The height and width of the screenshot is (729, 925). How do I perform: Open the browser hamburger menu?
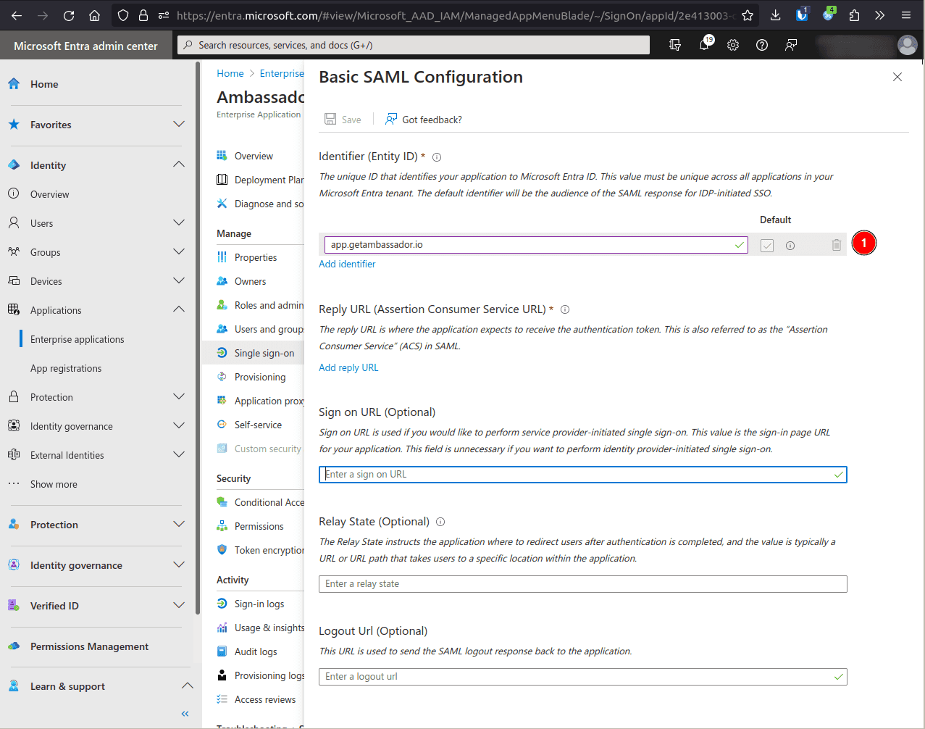(x=906, y=15)
